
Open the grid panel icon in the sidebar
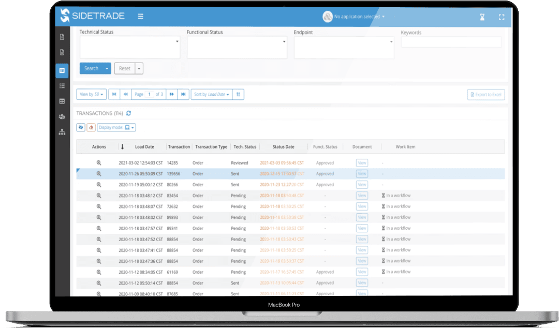(62, 101)
